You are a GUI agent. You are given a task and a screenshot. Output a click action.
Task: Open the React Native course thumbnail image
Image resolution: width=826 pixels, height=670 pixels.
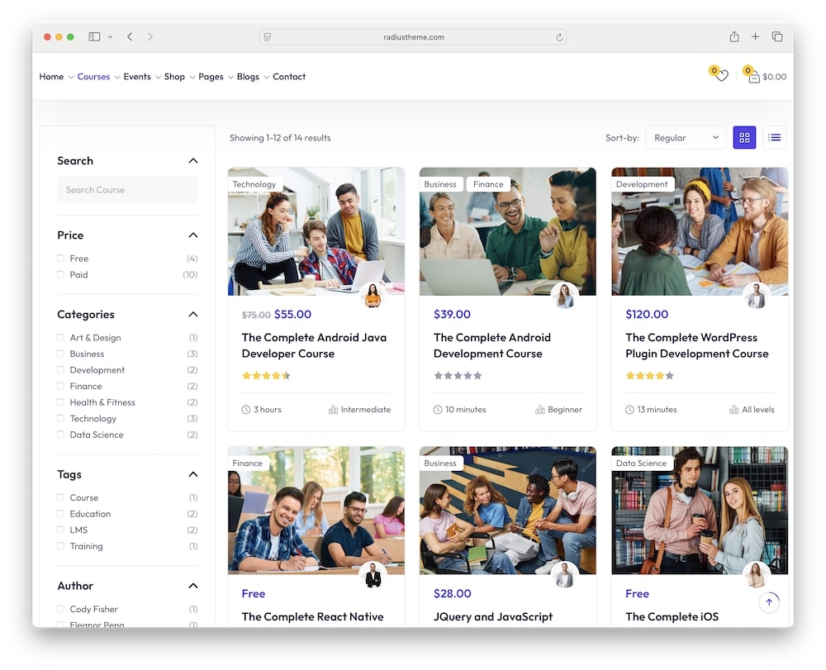(x=316, y=511)
